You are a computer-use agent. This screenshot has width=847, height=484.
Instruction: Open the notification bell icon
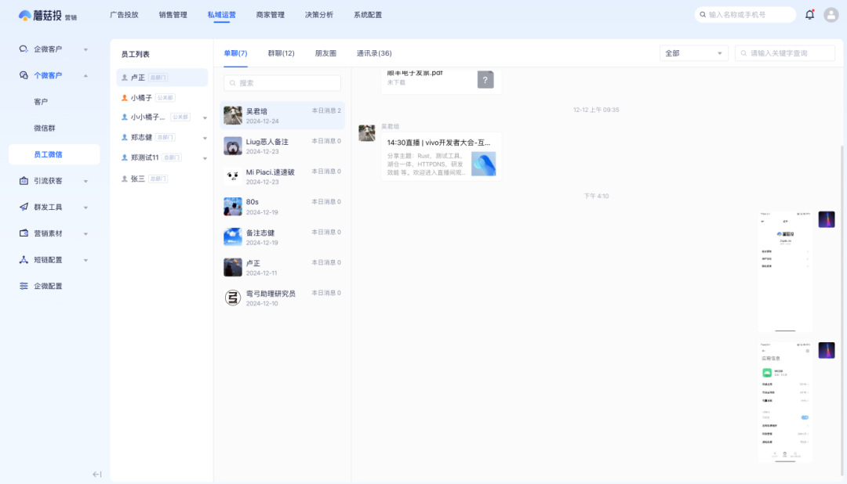point(809,14)
